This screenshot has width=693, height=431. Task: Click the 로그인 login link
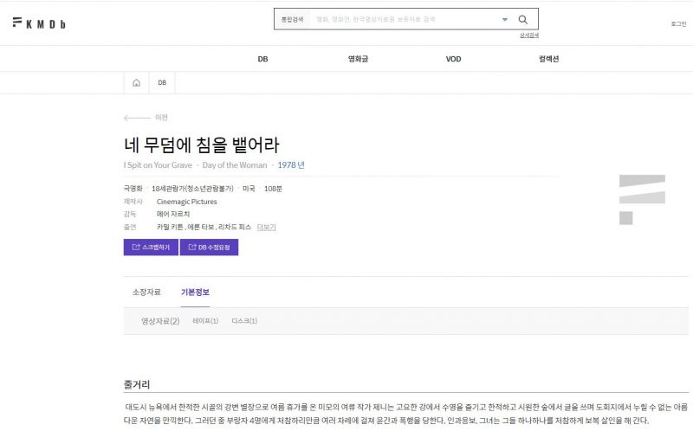[678, 23]
